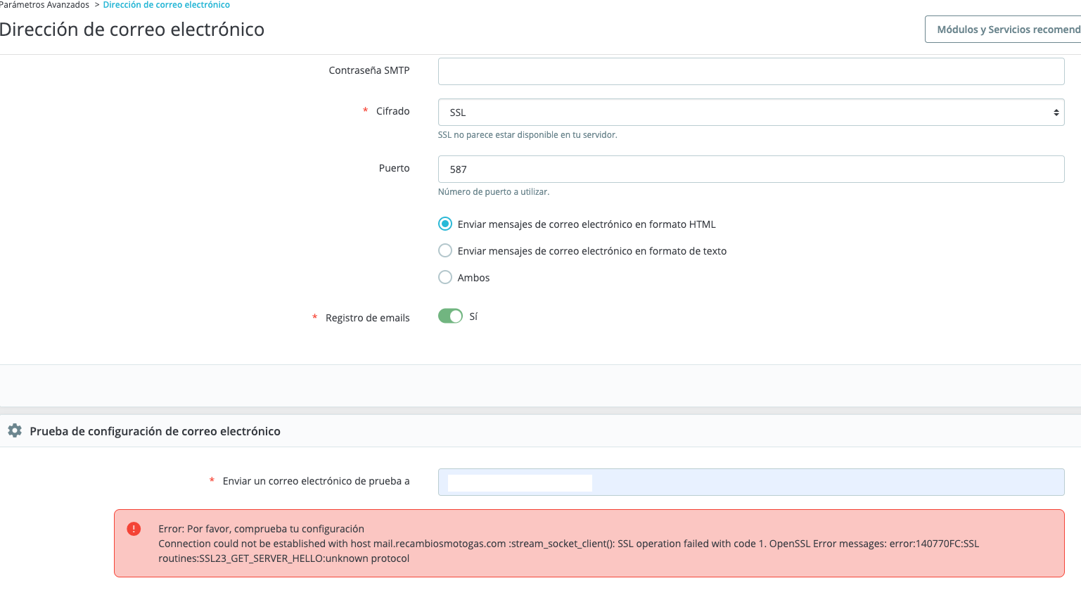Click the Contraseña SMTP input field
Viewport: 1081px width, 602px height.
(751, 71)
